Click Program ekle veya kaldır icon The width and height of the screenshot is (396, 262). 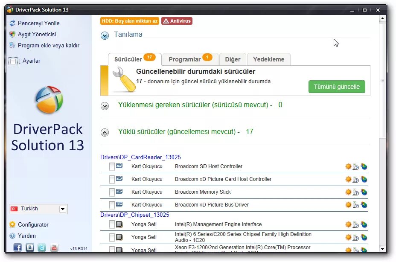pos(12,45)
